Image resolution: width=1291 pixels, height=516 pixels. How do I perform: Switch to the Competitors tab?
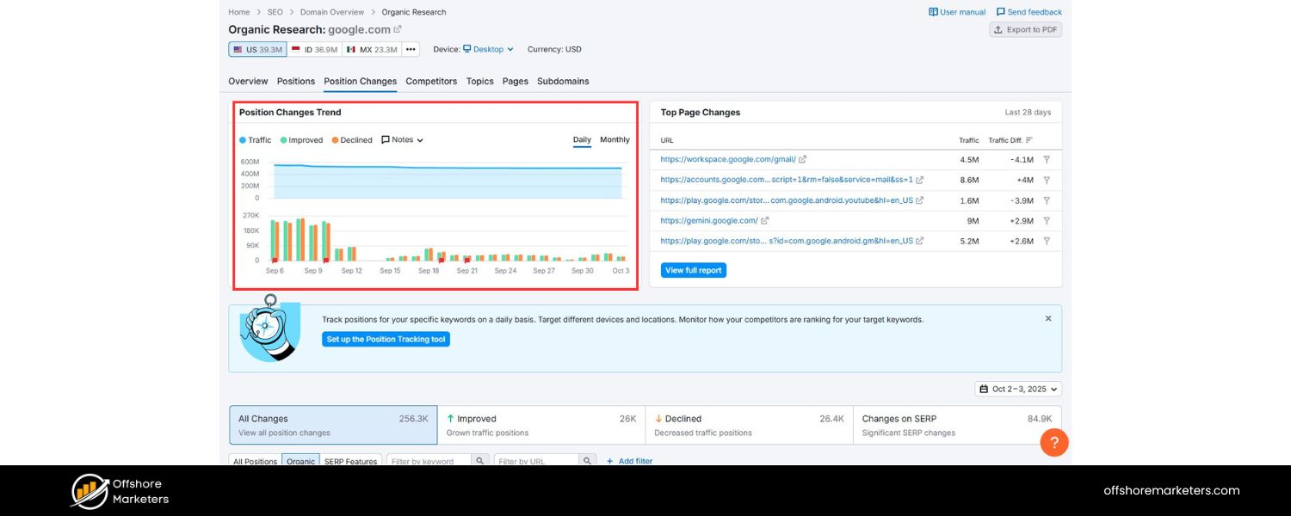click(431, 82)
